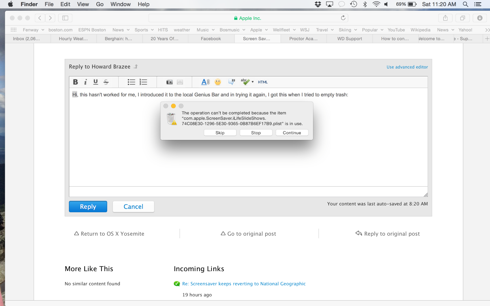Show Safari downloads
The height and width of the screenshot is (306, 490).
coord(480,18)
